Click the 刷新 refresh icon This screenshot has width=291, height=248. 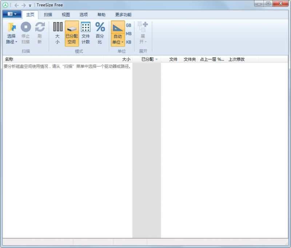(x=40, y=27)
